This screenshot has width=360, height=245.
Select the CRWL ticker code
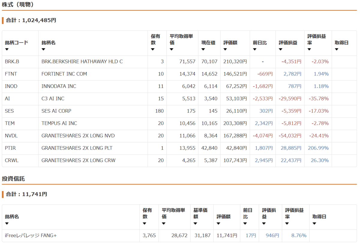(11, 160)
